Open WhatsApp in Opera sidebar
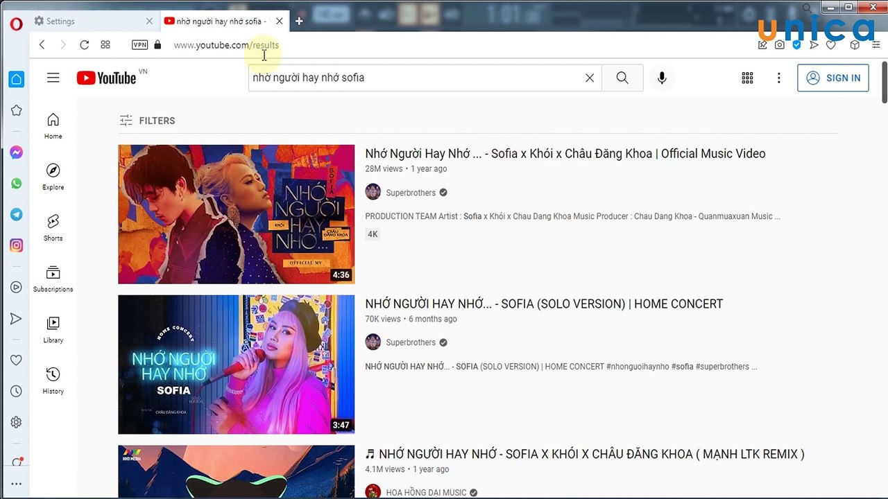Screen dimensions: 888x499 16,184
